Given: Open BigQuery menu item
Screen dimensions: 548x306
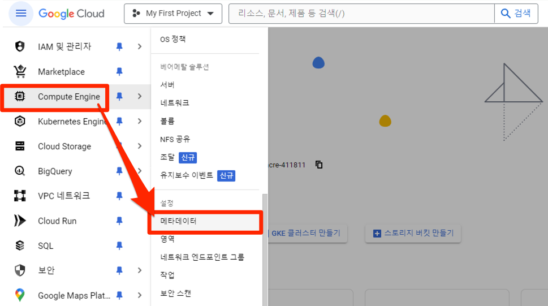Looking at the screenshot, I should click(55, 171).
